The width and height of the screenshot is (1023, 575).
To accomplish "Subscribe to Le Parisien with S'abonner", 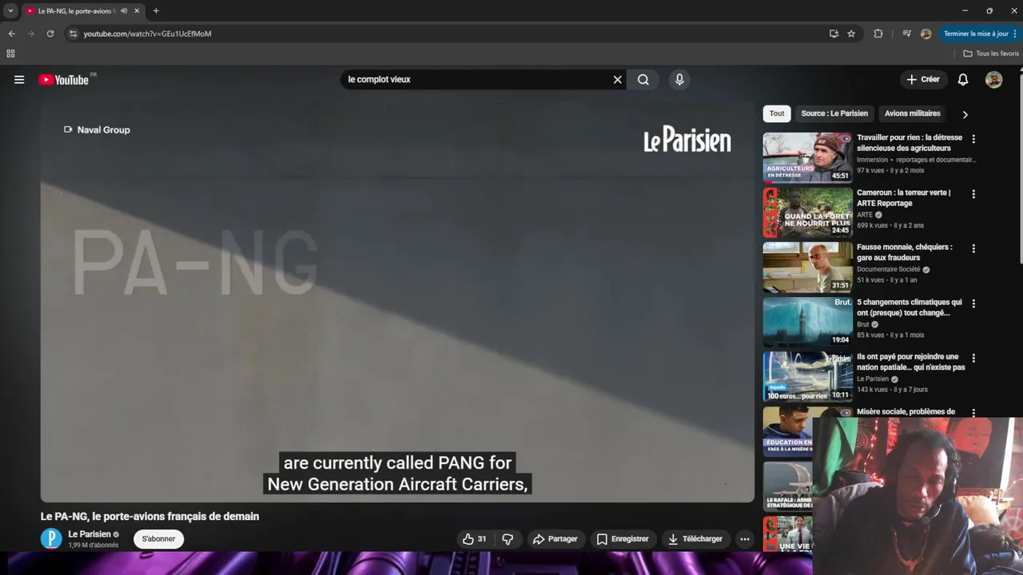I will pyautogui.click(x=158, y=539).
